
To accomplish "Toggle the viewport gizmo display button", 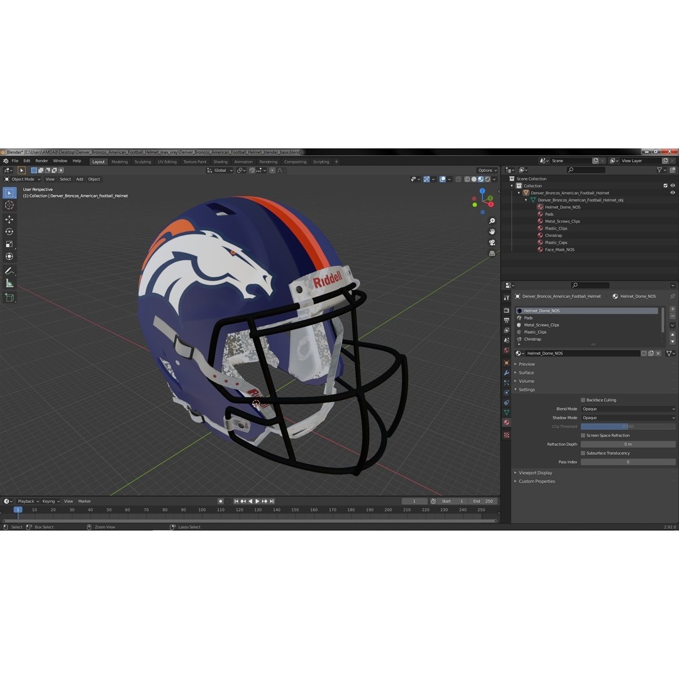I will [426, 179].
